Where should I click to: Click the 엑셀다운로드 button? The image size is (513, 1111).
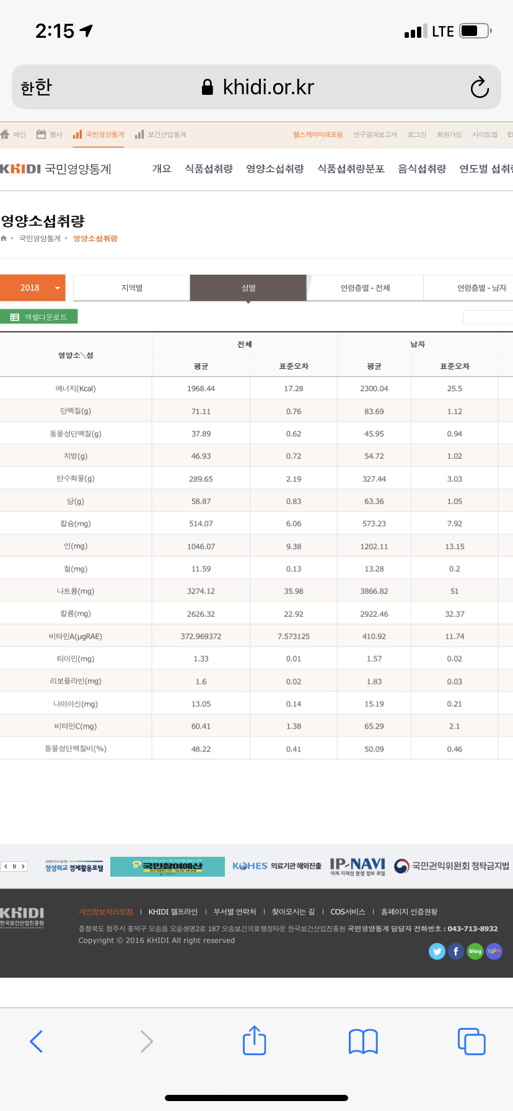point(39,317)
